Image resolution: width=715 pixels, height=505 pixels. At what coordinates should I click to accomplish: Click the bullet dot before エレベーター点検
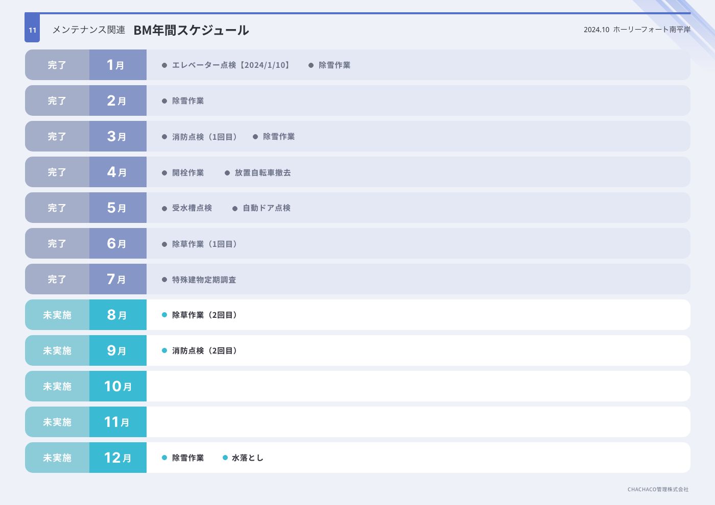coord(164,65)
